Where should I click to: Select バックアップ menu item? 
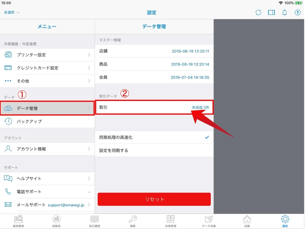coord(47,121)
